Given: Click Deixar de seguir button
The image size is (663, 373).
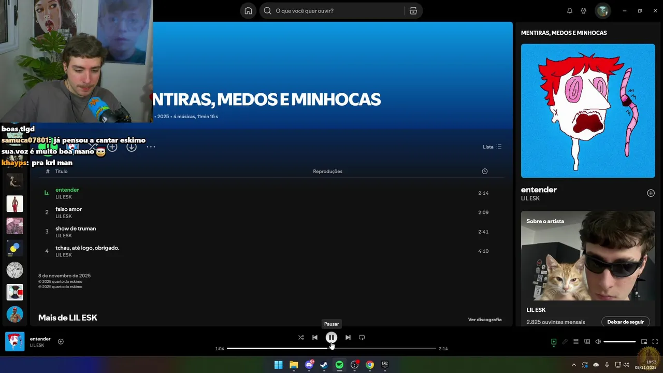Looking at the screenshot, I should (626, 322).
